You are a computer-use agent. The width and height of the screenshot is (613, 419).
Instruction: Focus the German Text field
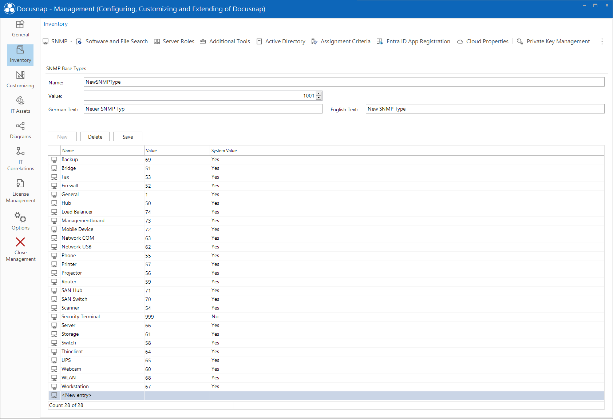(x=203, y=109)
